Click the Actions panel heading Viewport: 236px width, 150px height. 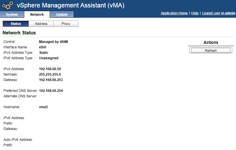211,42
